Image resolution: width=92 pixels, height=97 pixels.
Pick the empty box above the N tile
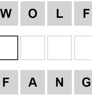[x=60, y=48]
